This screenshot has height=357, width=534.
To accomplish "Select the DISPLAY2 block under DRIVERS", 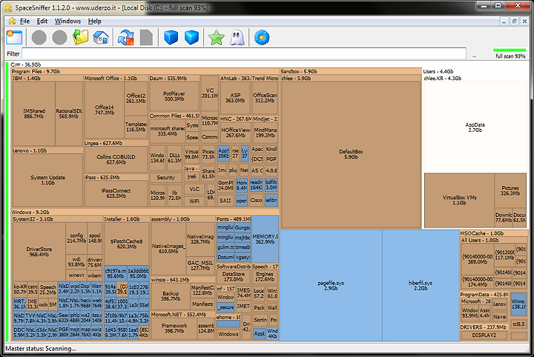I will point(484,336).
